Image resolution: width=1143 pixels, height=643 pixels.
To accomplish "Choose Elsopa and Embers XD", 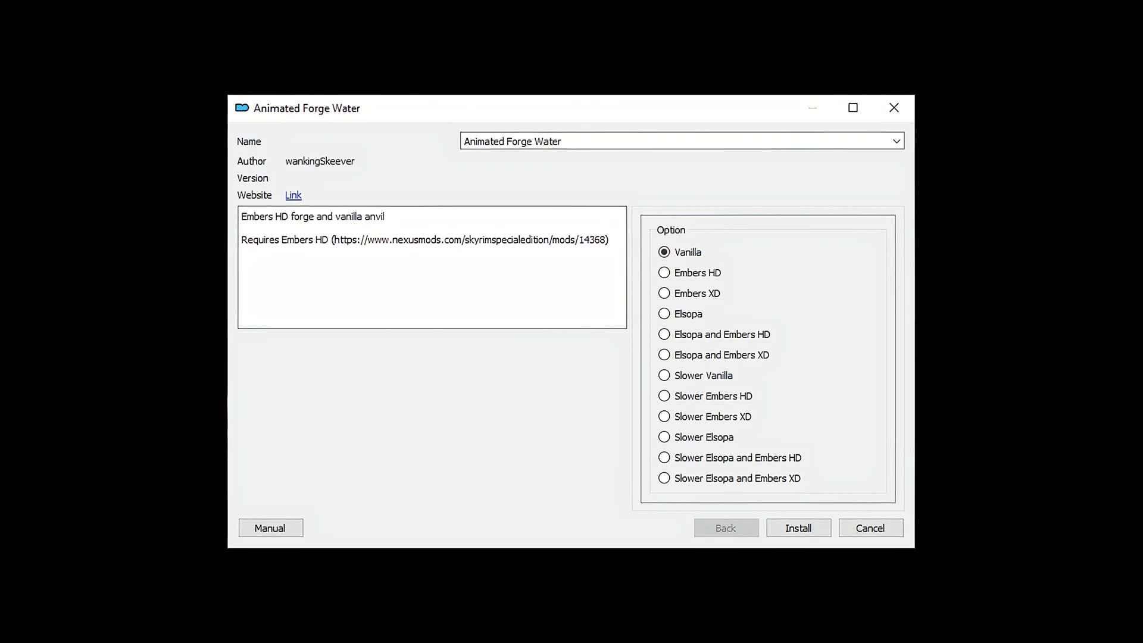I will 664,355.
